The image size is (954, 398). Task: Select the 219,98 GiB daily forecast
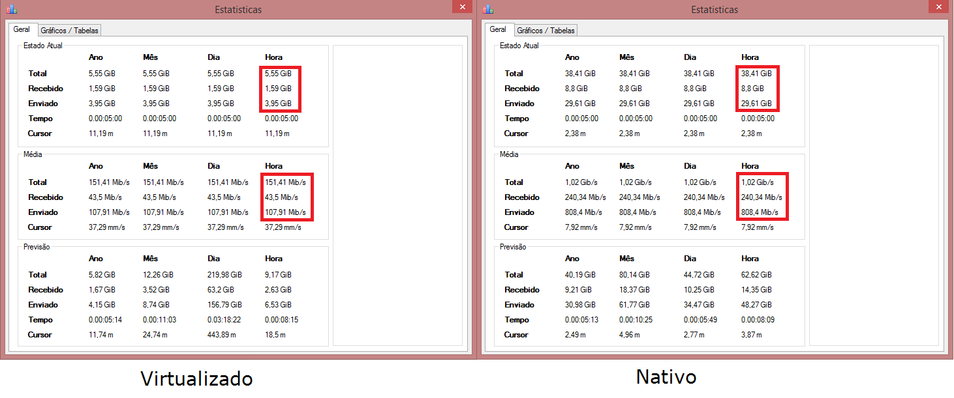tap(224, 275)
